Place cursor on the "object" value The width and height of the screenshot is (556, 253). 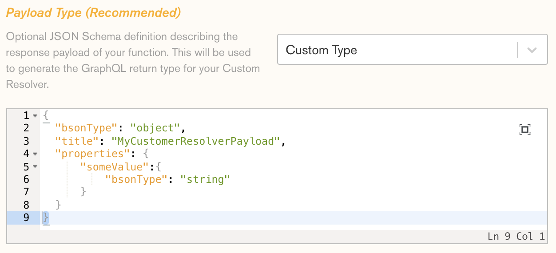click(155, 128)
